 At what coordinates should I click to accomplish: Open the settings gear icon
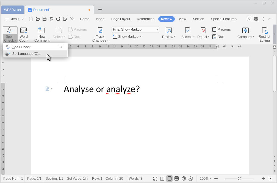pyautogui.click(x=256, y=19)
